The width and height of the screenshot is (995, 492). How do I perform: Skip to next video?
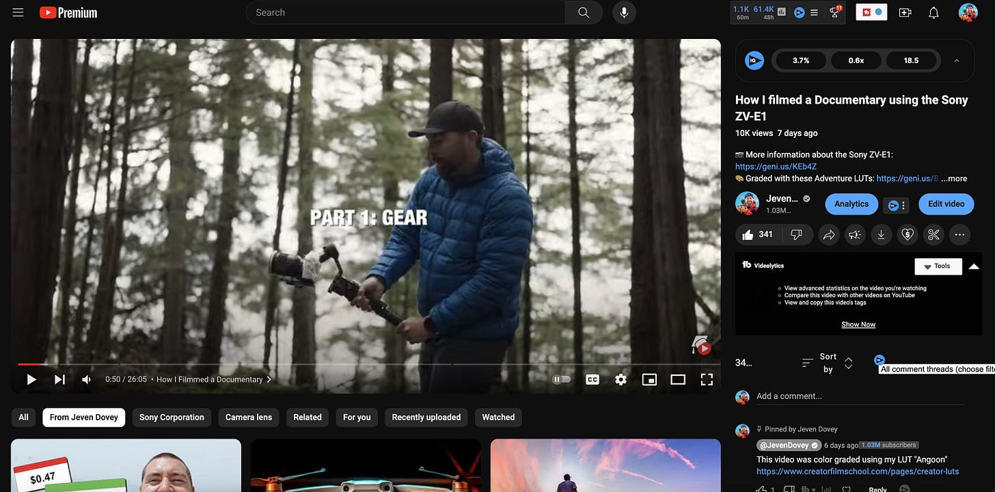click(59, 379)
